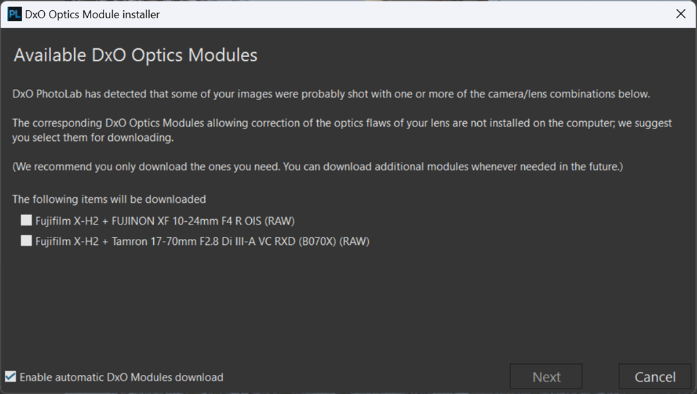This screenshot has width=697, height=394.
Task: Click the 'DxO Optics Module installer' window title
Action: point(92,14)
